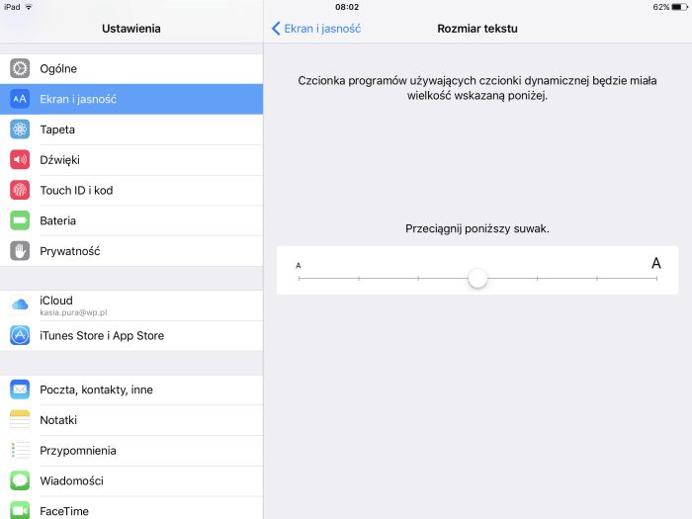Open Wiadomości green bubble icon

(20, 480)
